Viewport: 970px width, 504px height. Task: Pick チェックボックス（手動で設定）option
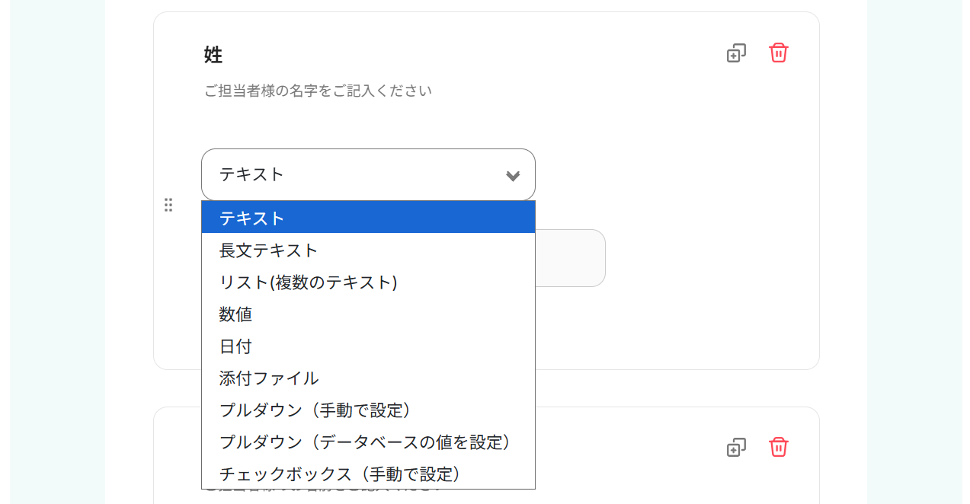[x=368, y=474]
